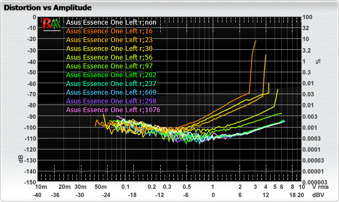Click the '10m' V rms axis tick
The width and height of the screenshot is (339, 202).
tap(41, 187)
